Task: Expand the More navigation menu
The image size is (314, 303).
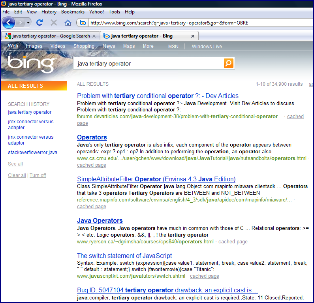Action: pyautogui.click(x=148, y=46)
